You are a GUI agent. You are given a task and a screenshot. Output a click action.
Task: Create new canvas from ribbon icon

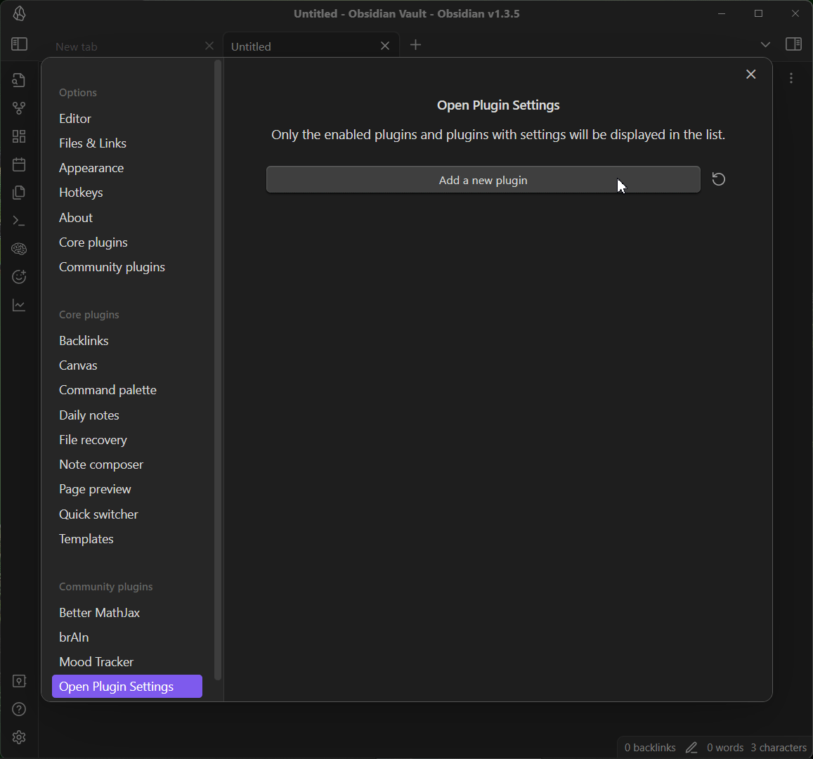click(19, 136)
